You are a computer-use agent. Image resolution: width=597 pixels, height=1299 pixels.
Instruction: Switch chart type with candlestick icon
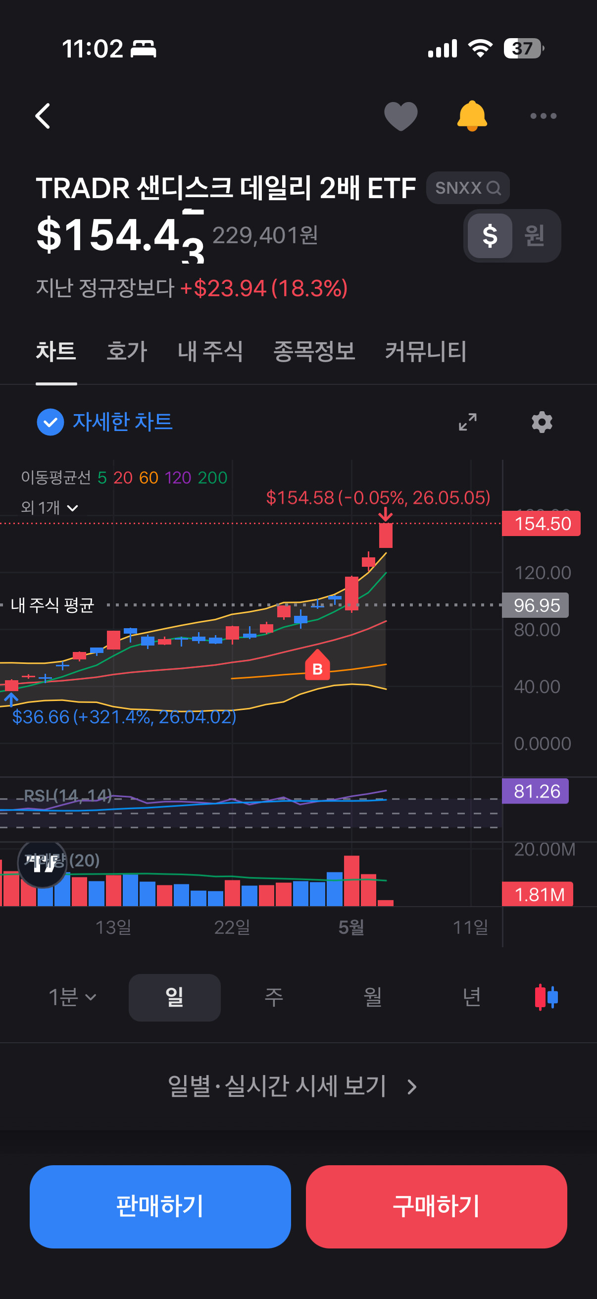click(x=546, y=996)
